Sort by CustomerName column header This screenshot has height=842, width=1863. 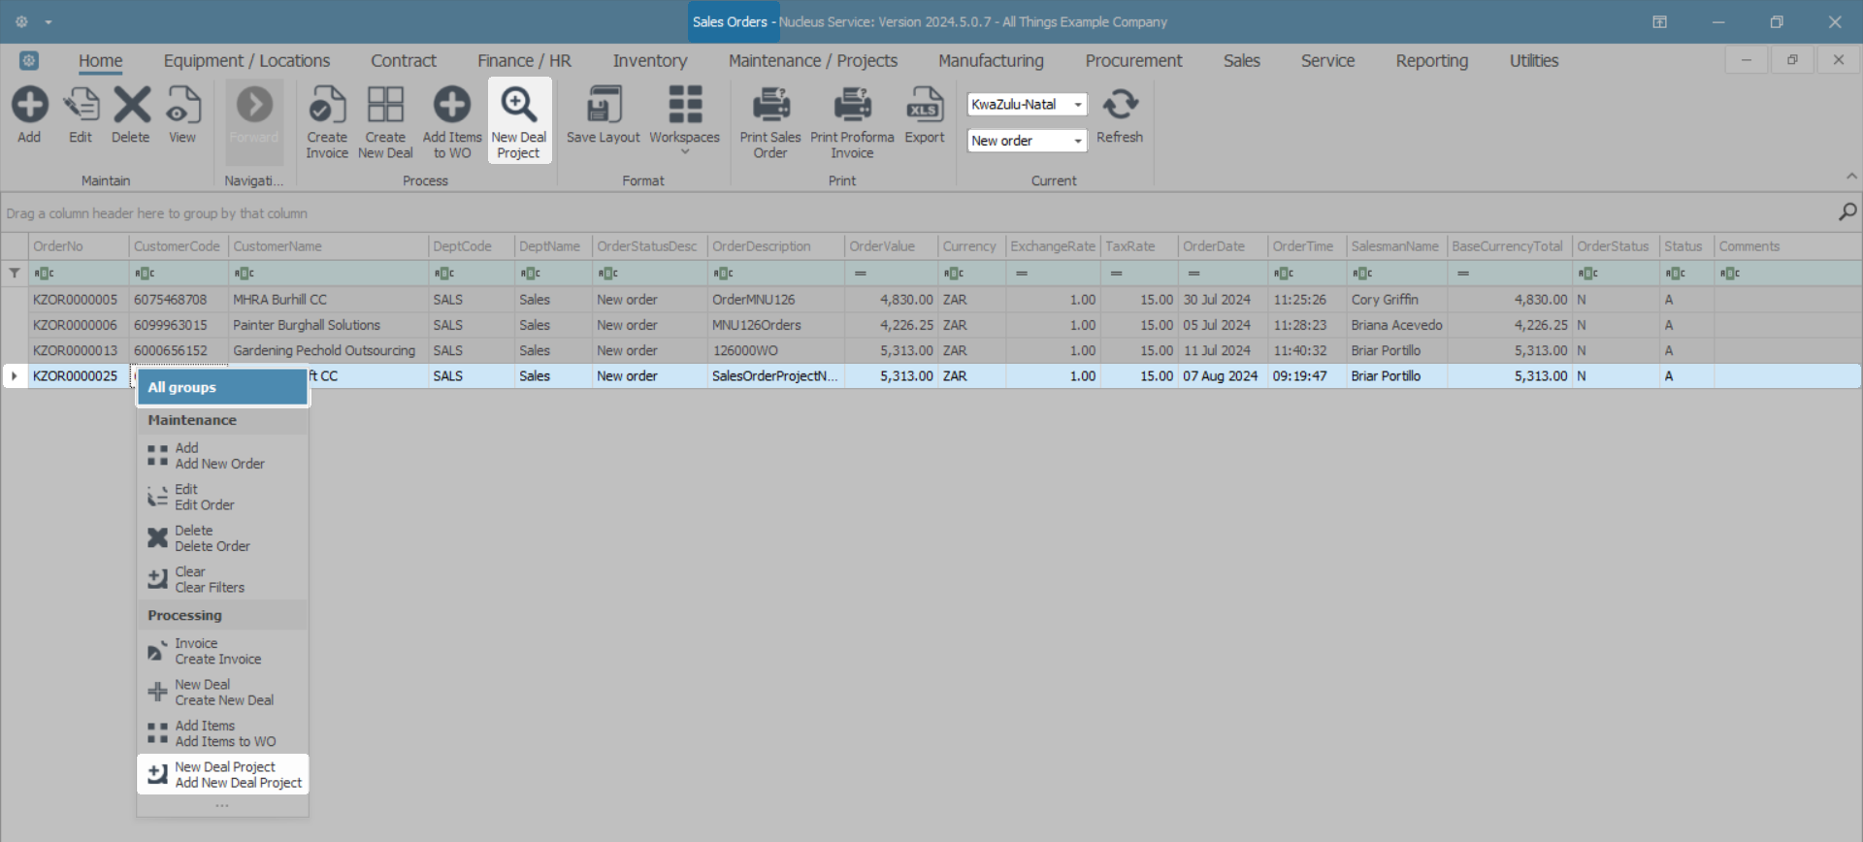[x=328, y=246]
